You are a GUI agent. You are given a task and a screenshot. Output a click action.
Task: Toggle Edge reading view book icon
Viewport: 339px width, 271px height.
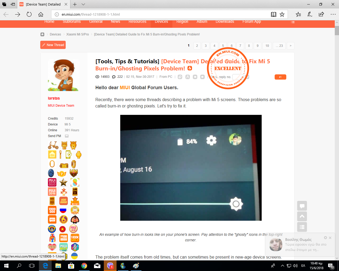coord(274,14)
